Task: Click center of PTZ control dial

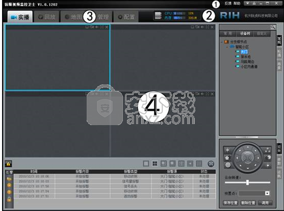Action: (x=248, y=158)
